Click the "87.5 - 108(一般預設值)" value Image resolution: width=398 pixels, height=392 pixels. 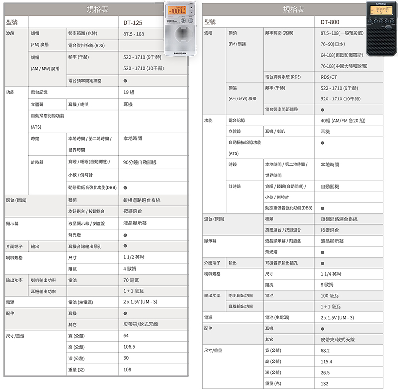342,33
